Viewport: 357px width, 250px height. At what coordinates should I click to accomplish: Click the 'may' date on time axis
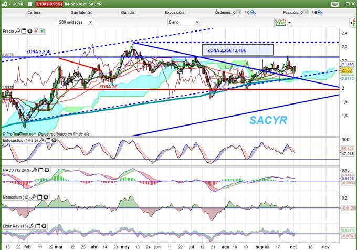[x=125, y=247]
